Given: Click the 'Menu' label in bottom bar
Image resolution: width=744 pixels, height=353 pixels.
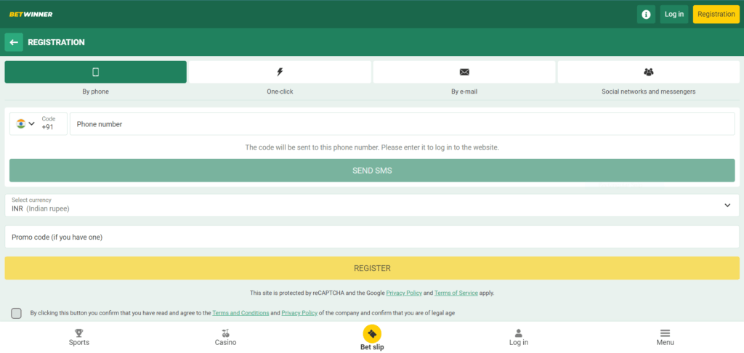Looking at the screenshot, I should pyautogui.click(x=666, y=343).
